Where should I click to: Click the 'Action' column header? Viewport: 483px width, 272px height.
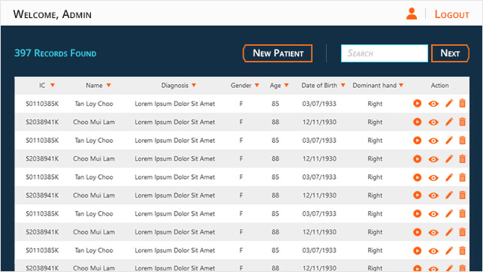[439, 86]
